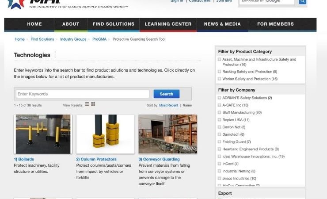Click the Google search magnifier button

(302, 2)
